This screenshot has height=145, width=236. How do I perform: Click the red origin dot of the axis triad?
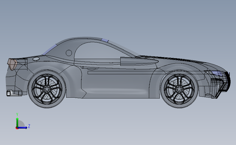pyautogui.click(x=17, y=128)
